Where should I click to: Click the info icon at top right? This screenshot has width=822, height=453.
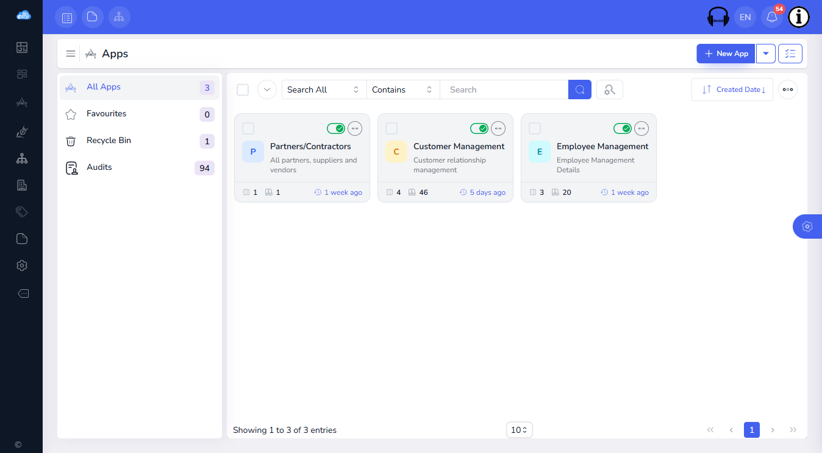[x=799, y=17]
